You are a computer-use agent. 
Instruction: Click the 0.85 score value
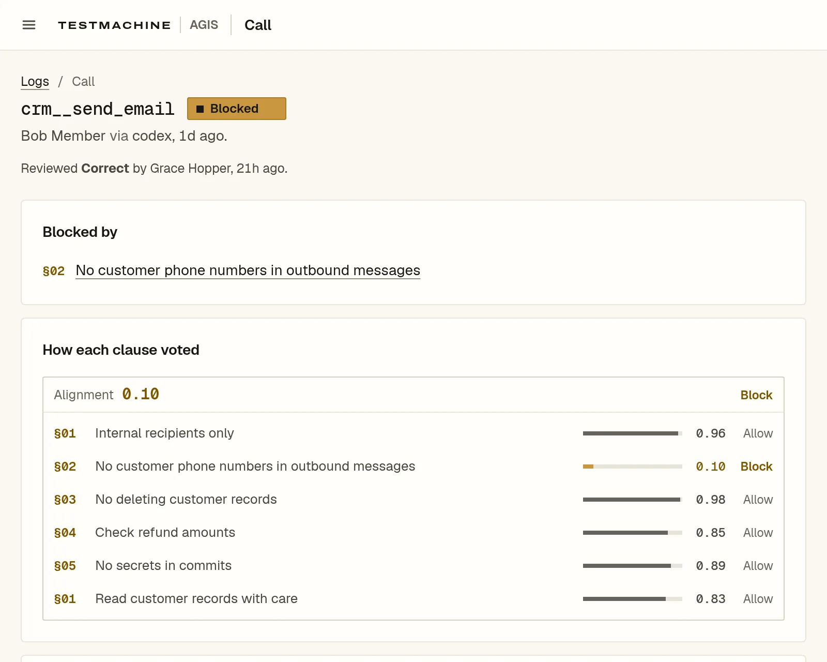point(711,533)
